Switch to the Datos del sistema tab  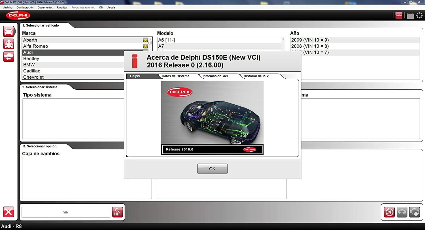(175, 76)
